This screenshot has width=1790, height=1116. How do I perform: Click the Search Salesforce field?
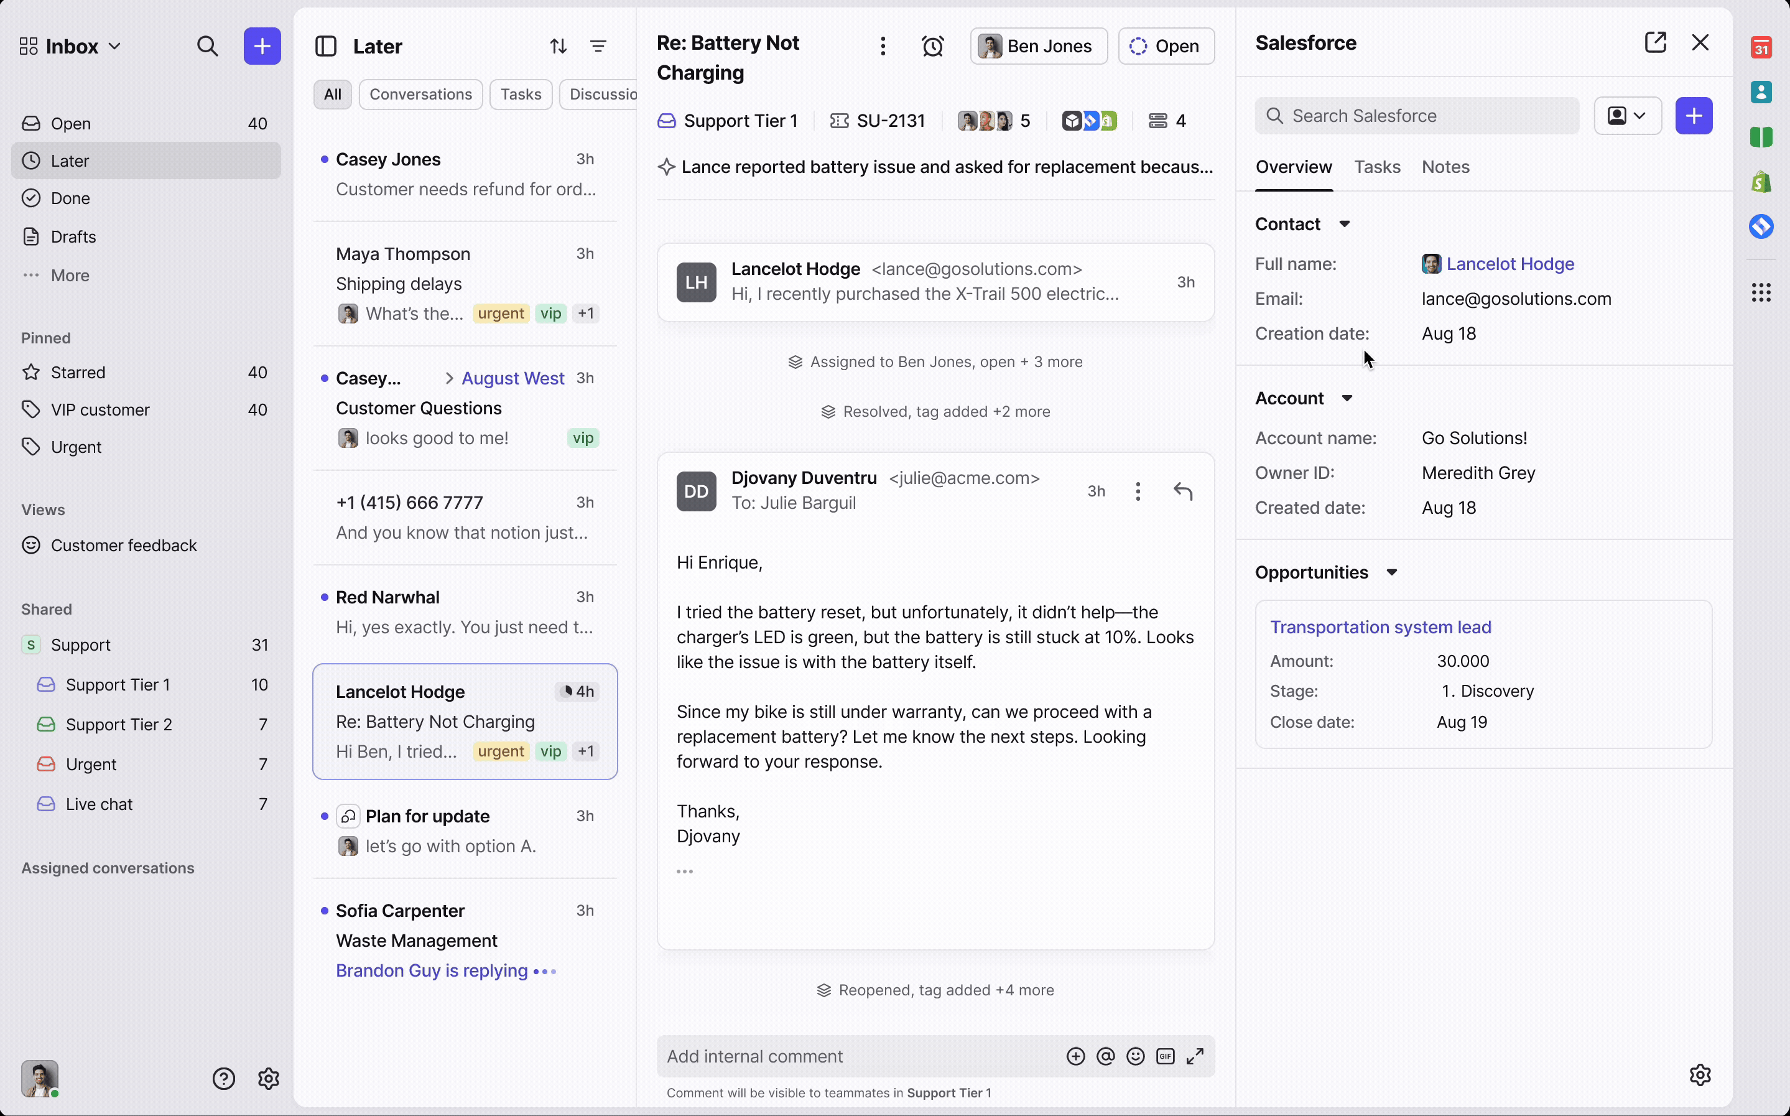click(1417, 116)
